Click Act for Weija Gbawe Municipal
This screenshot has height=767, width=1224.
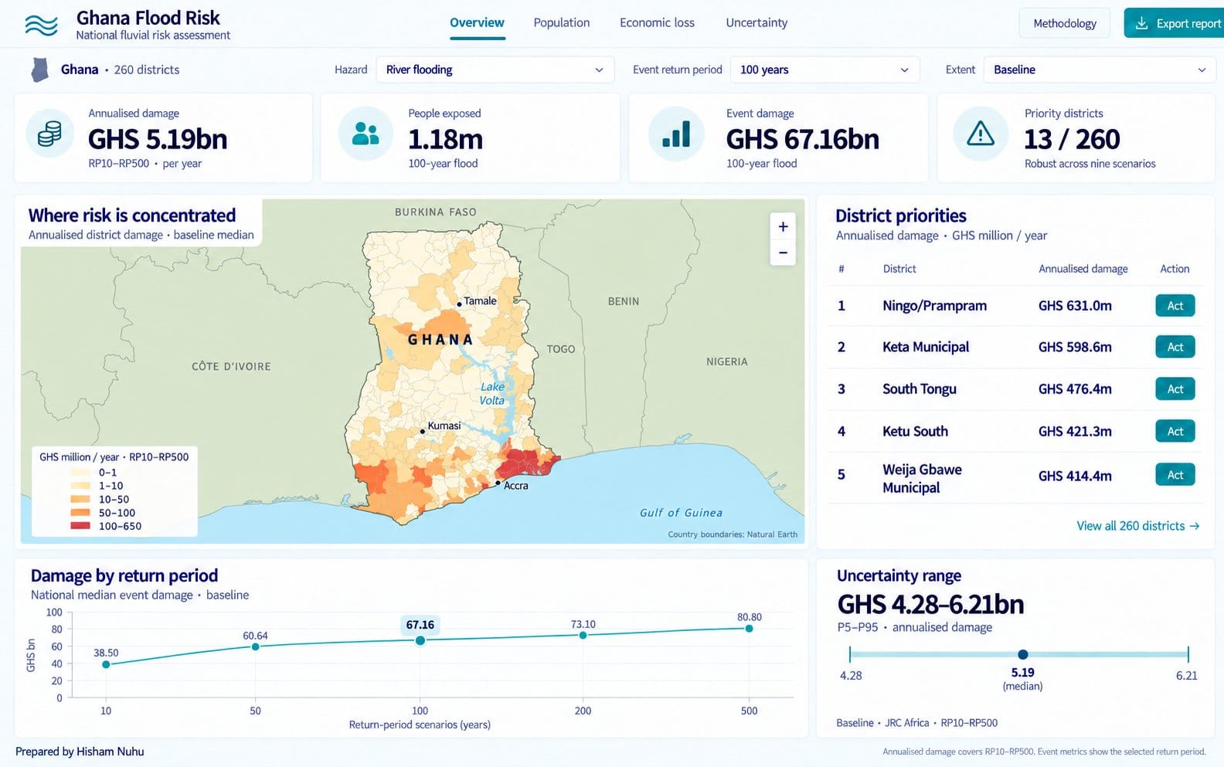click(x=1175, y=475)
